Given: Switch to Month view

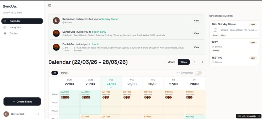Looking at the screenshot, I should point(171,62).
